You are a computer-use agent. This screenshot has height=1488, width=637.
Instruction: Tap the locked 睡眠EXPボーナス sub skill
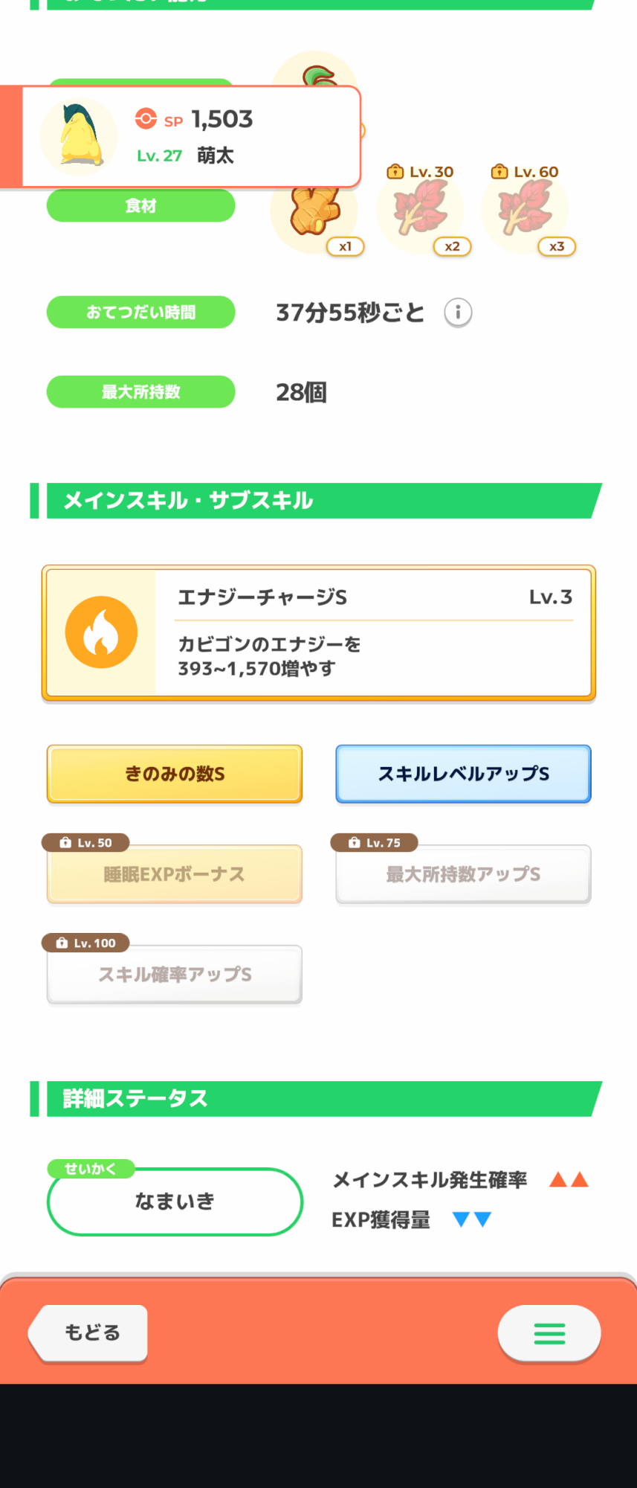point(175,874)
